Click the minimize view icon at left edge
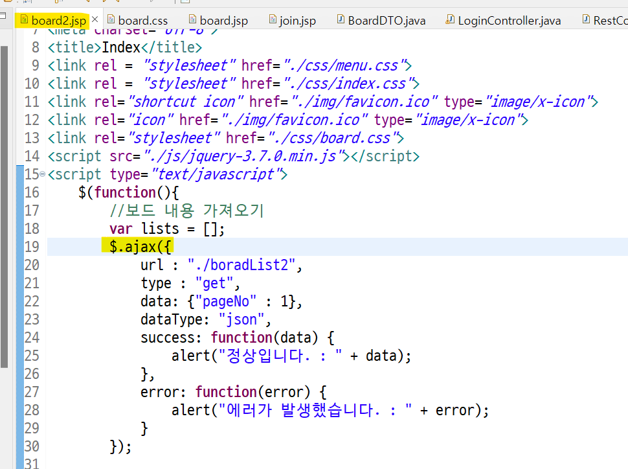The width and height of the screenshot is (628, 469). [3, 16]
